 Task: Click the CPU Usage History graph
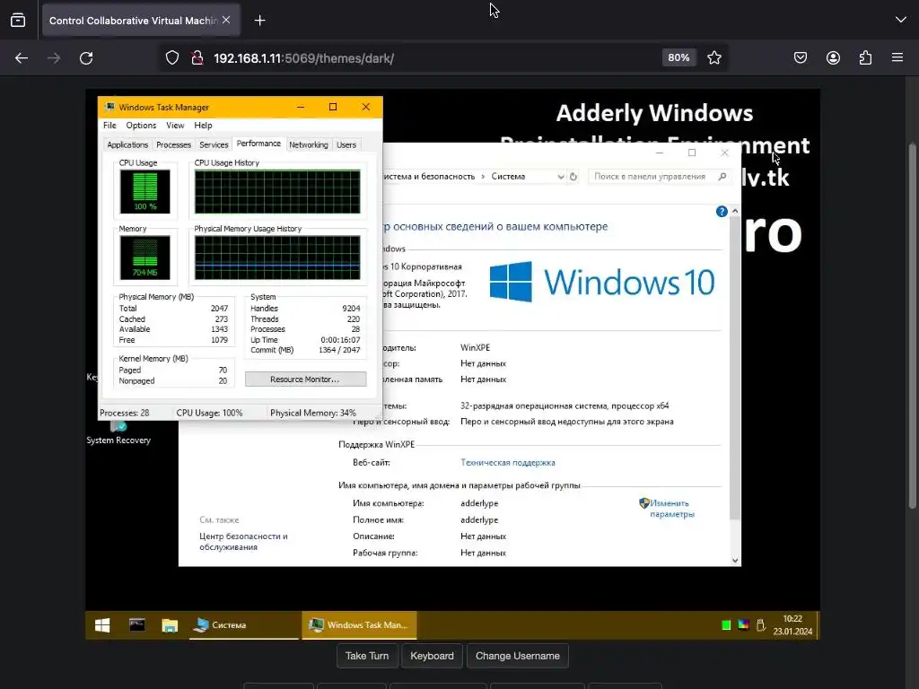tap(277, 192)
